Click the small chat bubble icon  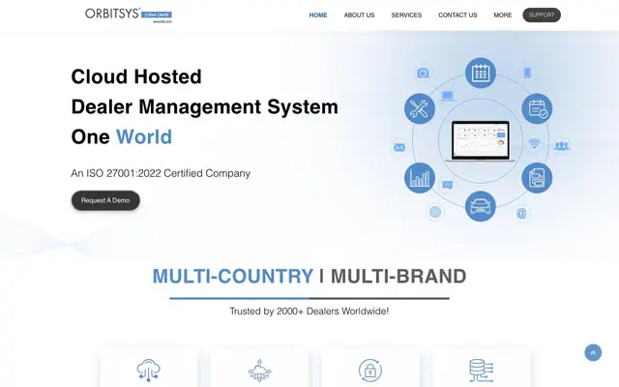(x=447, y=185)
